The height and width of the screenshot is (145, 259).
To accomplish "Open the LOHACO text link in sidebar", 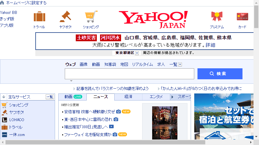I will pyautogui.click(x=17, y=120).
